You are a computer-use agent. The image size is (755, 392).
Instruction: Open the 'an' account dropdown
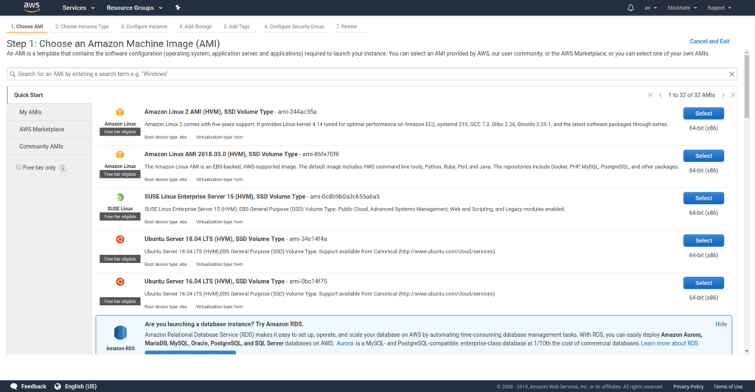tap(650, 7)
